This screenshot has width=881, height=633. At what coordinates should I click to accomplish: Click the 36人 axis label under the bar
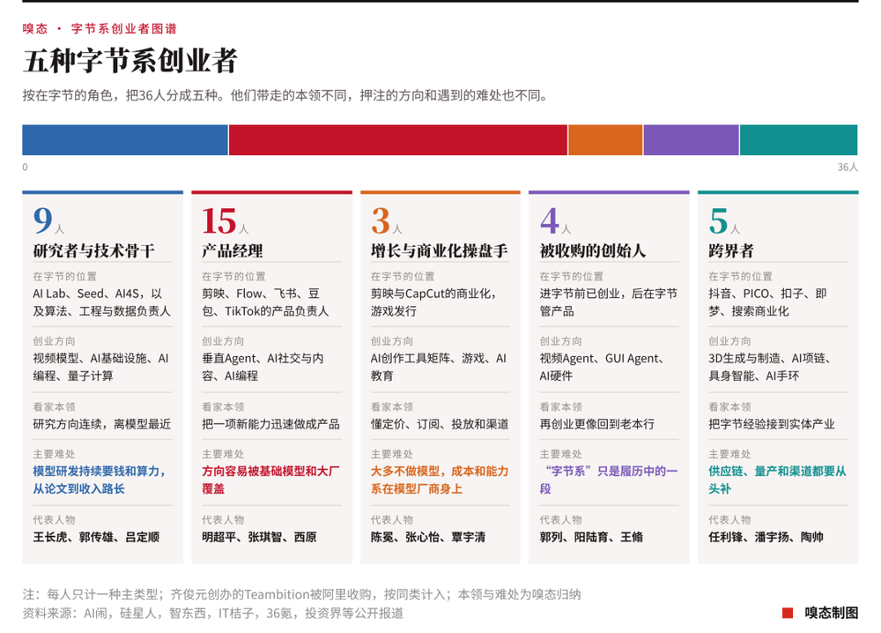(848, 167)
